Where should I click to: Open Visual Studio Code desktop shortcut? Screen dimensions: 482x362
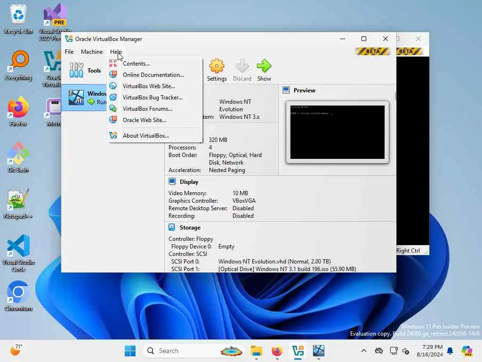18,253
